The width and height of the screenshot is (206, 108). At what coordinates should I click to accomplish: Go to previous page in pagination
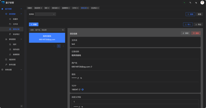[54, 46]
